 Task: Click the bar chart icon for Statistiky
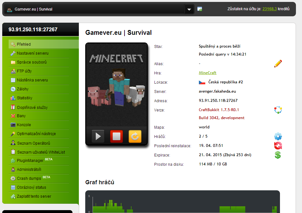pyautogui.click(x=13, y=98)
